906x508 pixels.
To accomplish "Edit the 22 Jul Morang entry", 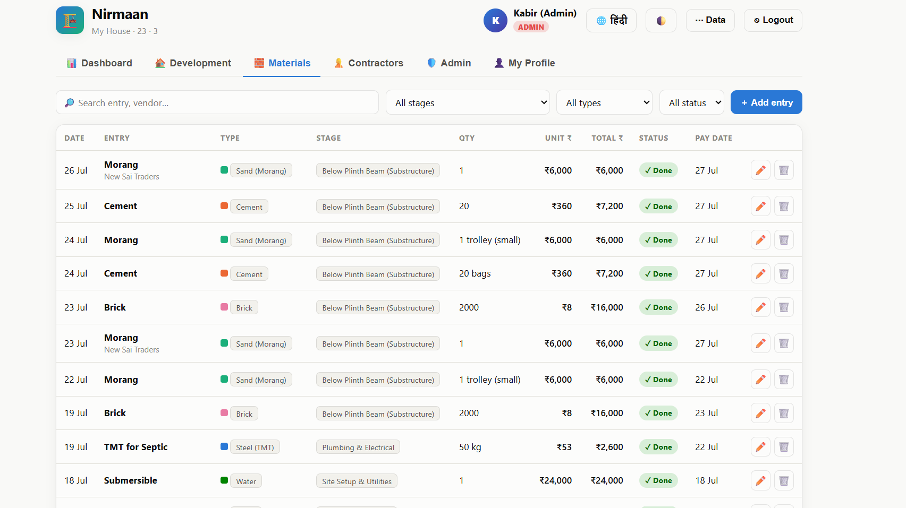I will pos(760,380).
